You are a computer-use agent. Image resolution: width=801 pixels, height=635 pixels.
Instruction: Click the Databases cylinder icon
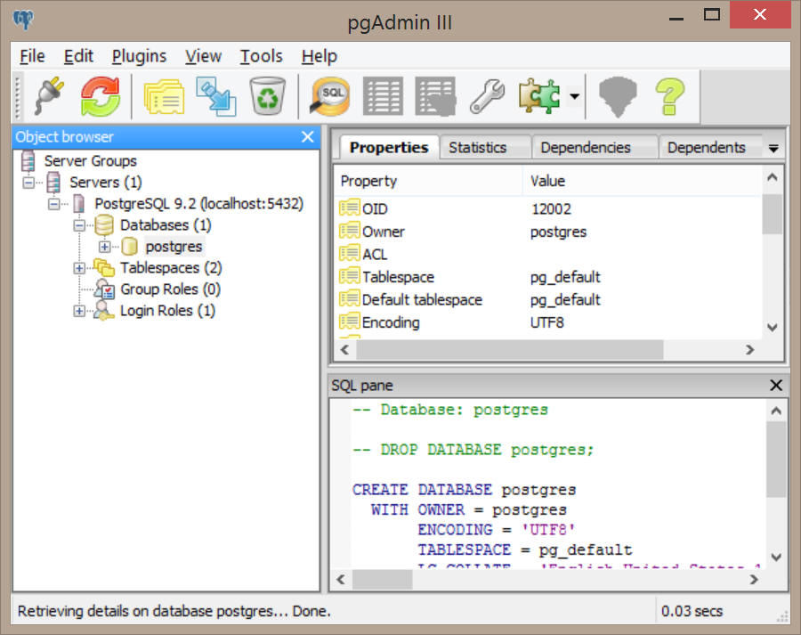[104, 225]
